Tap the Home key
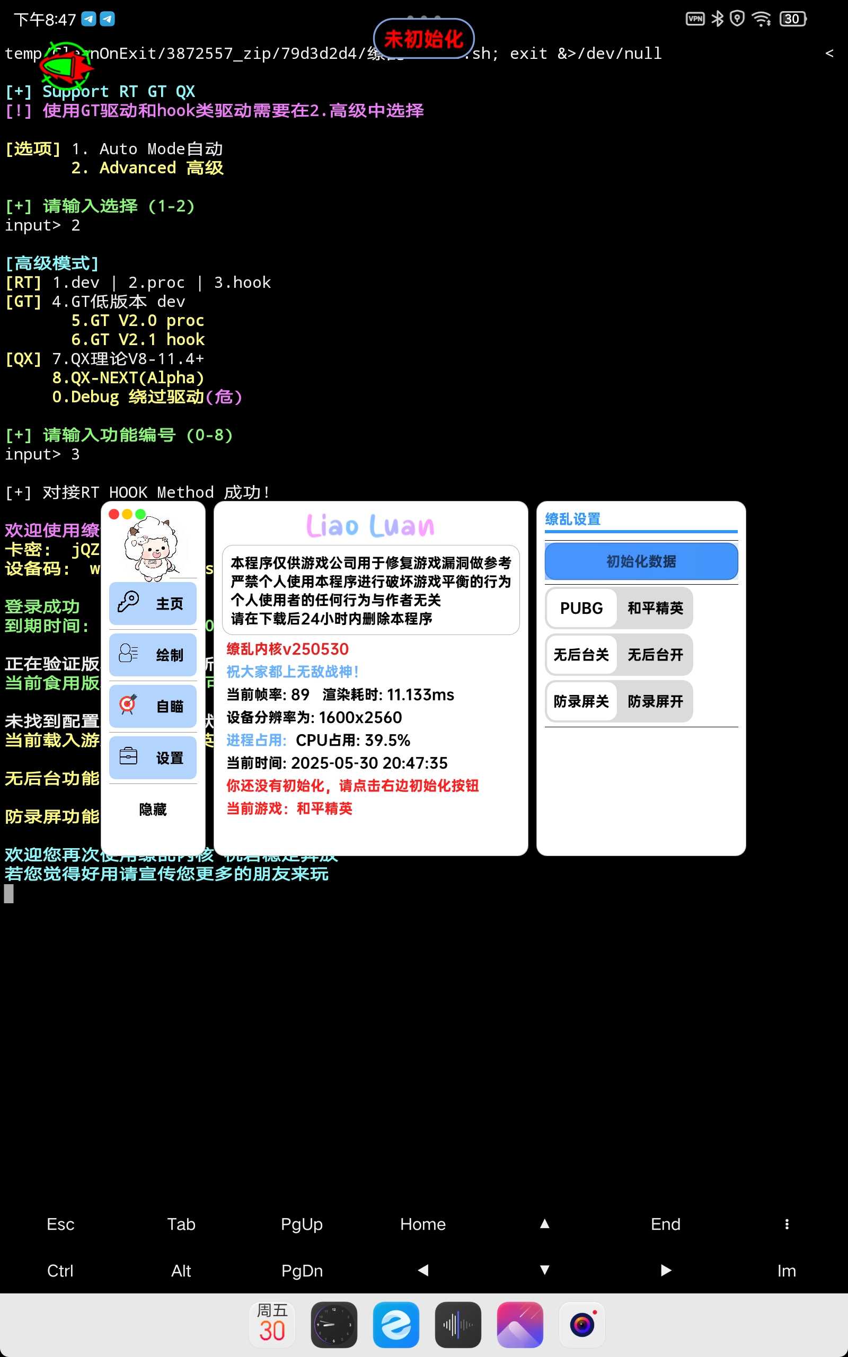Screen dimensions: 848x1357 click(x=423, y=1224)
